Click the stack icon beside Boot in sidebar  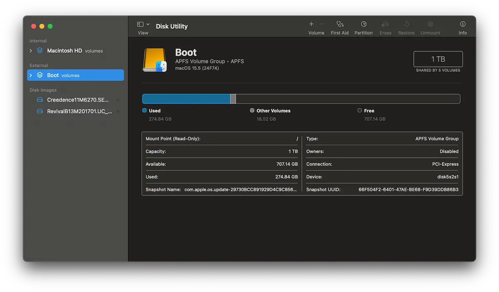coord(40,75)
